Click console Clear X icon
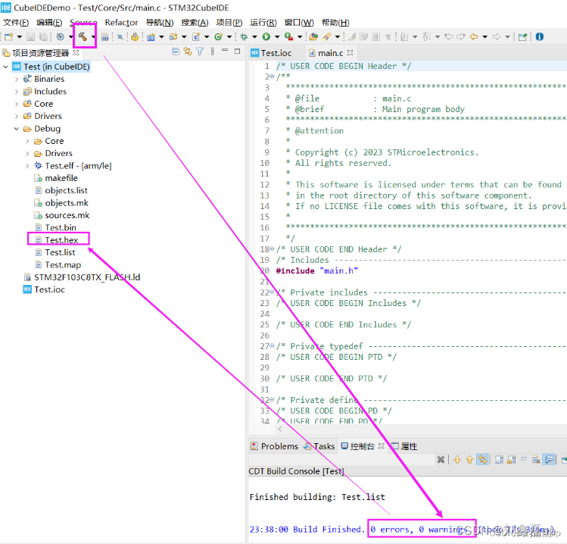Viewport: 567px width, 544px height. pyautogui.click(x=441, y=459)
